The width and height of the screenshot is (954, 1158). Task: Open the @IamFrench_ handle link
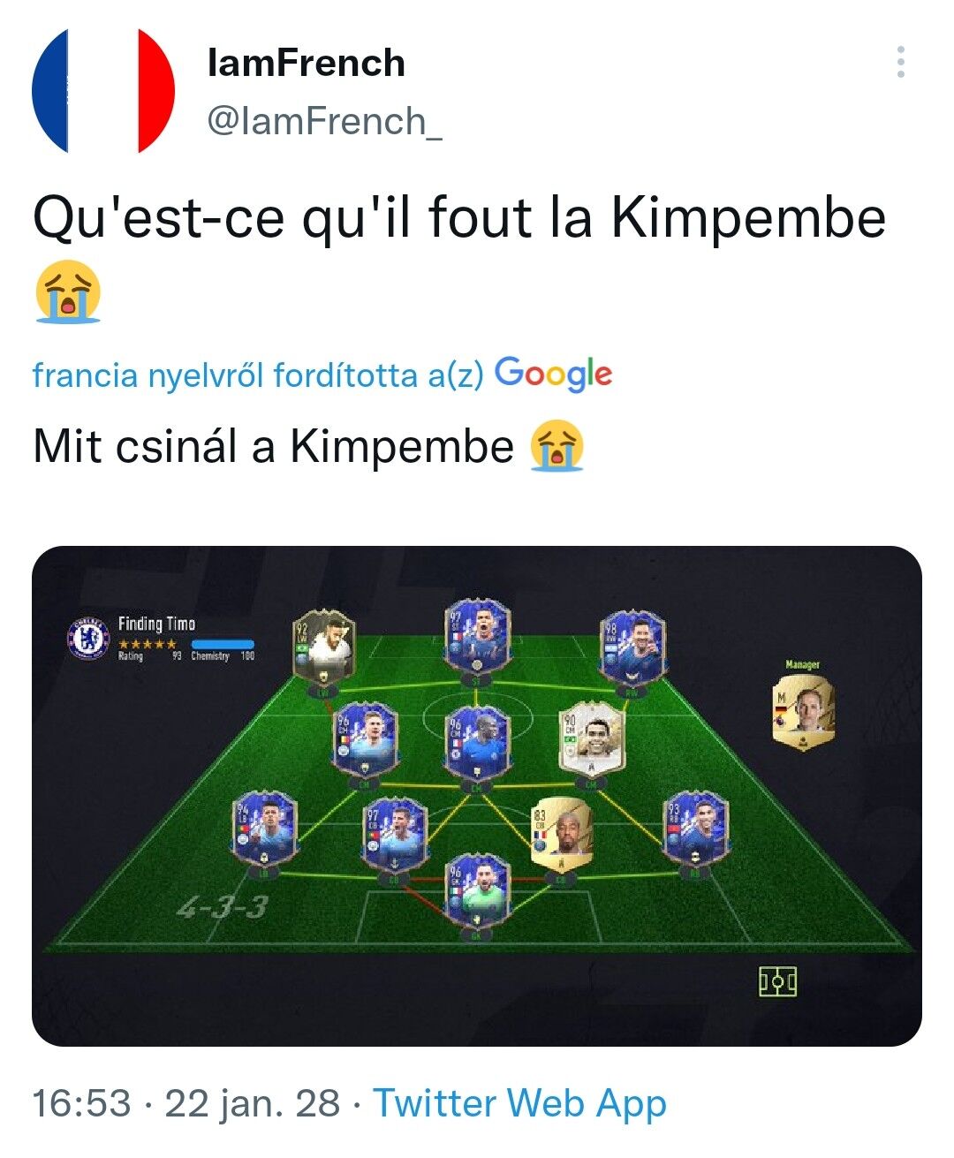pyautogui.click(x=324, y=121)
